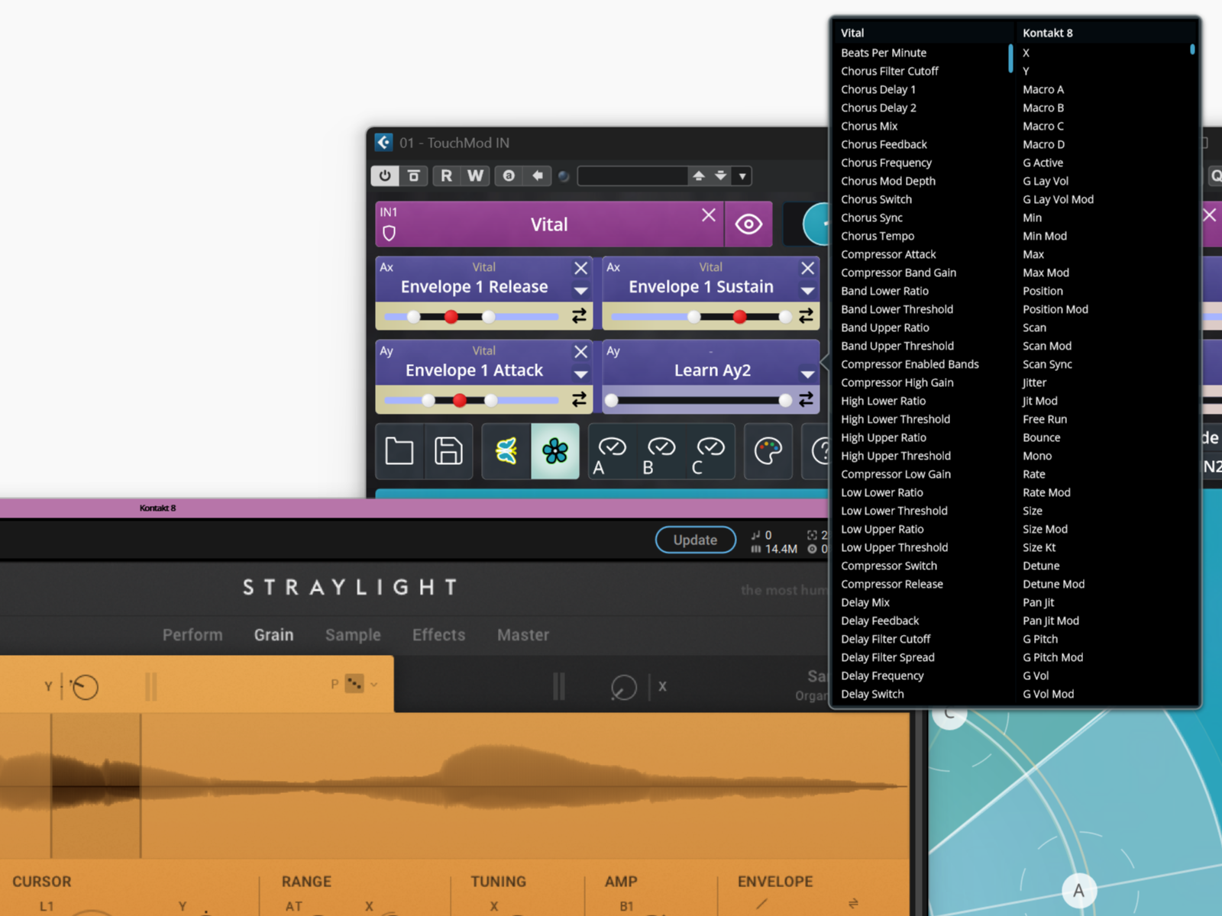Close the Envelope 1 Release slot
Image resolution: width=1222 pixels, height=916 pixels.
pos(581,268)
